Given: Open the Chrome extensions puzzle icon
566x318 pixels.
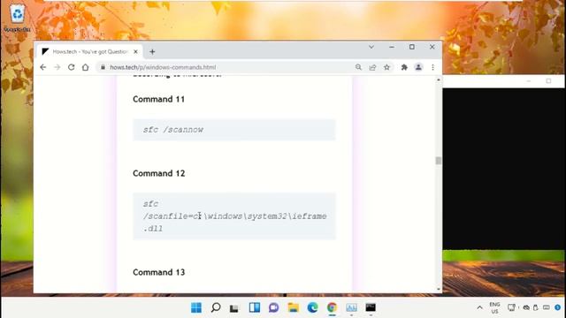Looking at the screenshot, I should tap(404, 67).
